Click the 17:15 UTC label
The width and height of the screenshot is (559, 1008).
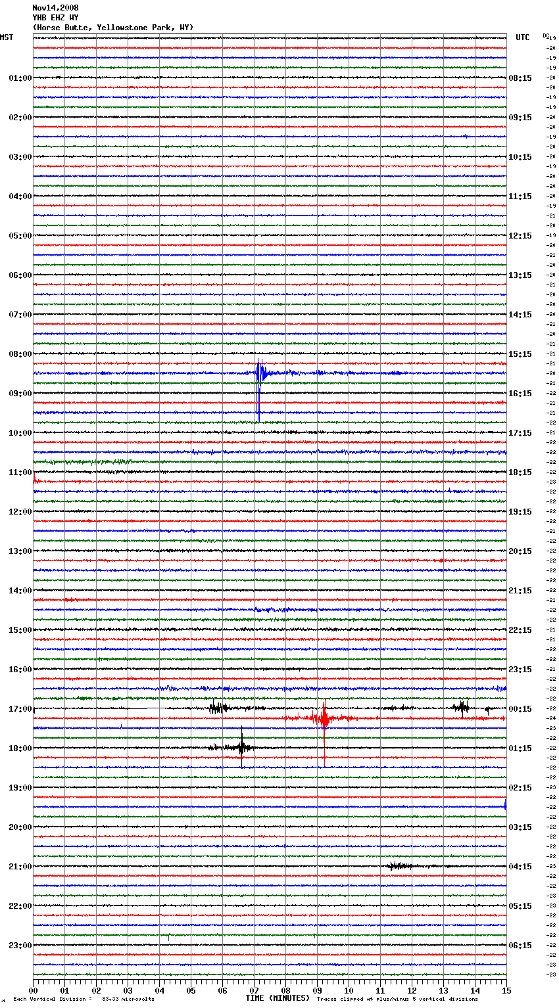click(x=520, y=433)
